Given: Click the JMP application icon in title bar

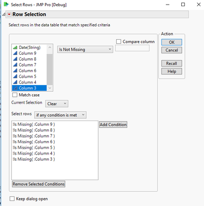Looking at the screenshot, I should (6, 5).
